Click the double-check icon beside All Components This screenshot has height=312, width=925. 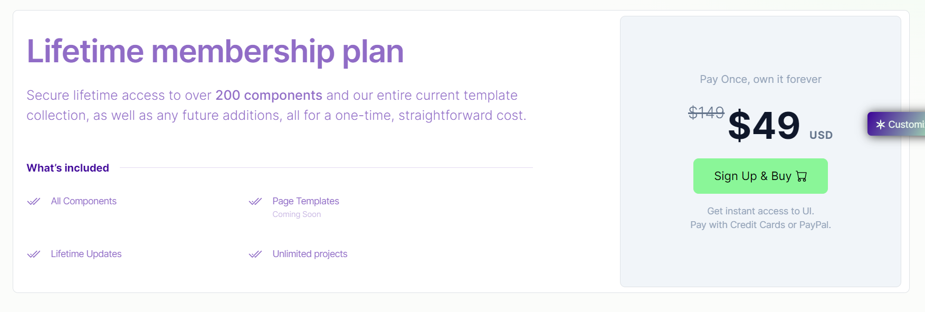34,201
